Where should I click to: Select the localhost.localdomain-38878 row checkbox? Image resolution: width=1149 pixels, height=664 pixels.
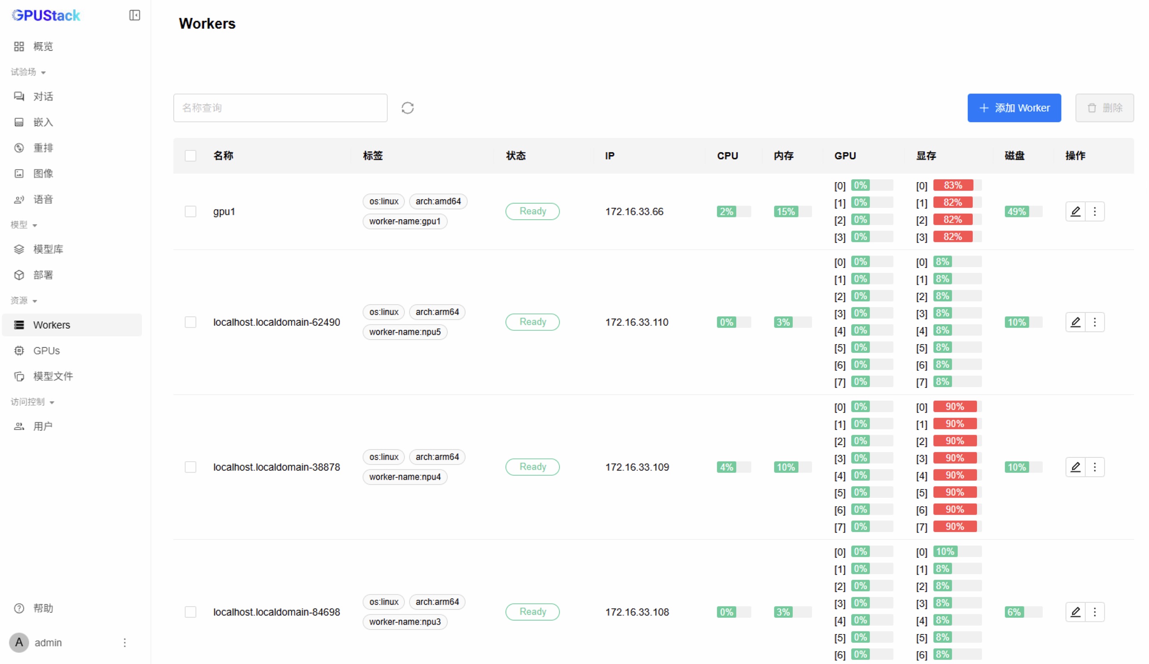click(190, 467)
